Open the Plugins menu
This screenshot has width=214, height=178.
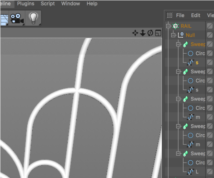25,4
